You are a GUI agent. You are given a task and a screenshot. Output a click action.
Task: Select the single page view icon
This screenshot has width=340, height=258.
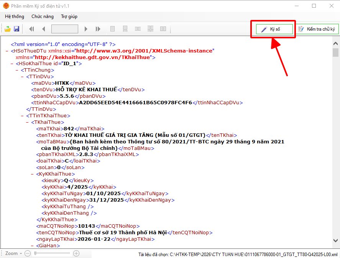[112, 29]
